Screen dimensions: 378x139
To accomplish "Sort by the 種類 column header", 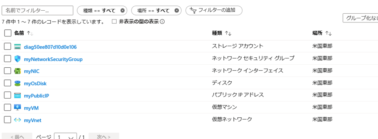I will click(x=221, y=33).
